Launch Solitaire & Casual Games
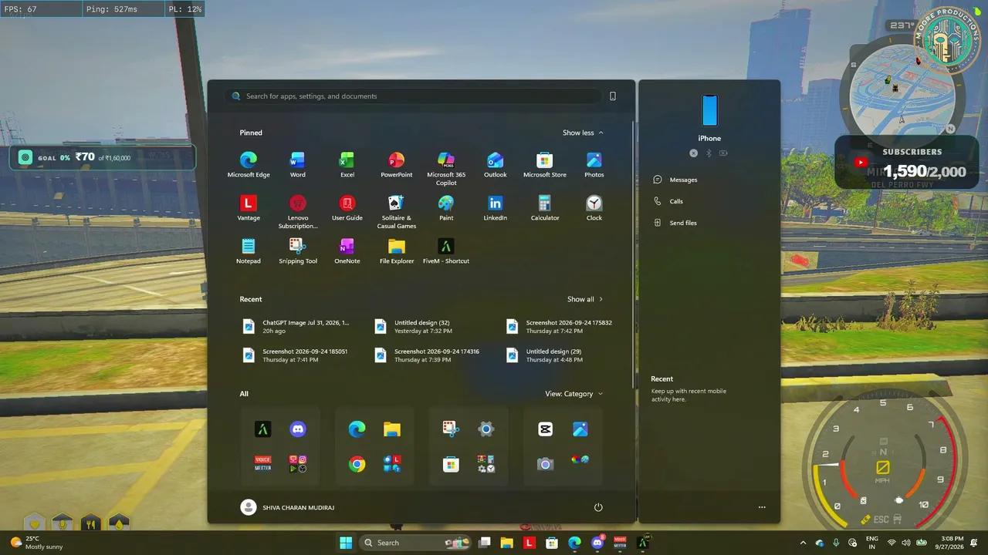This screenshot has width=988, height=555. 397,211
